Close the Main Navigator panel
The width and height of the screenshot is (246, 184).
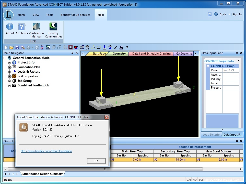coord(77,53)
